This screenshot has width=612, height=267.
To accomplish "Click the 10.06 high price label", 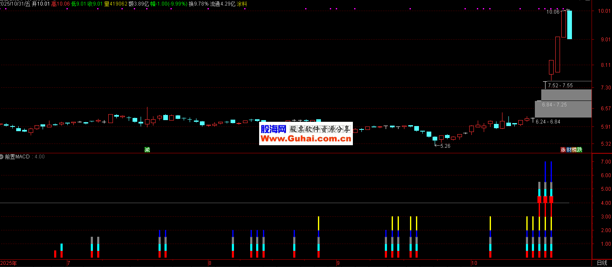I will (553, 12).
